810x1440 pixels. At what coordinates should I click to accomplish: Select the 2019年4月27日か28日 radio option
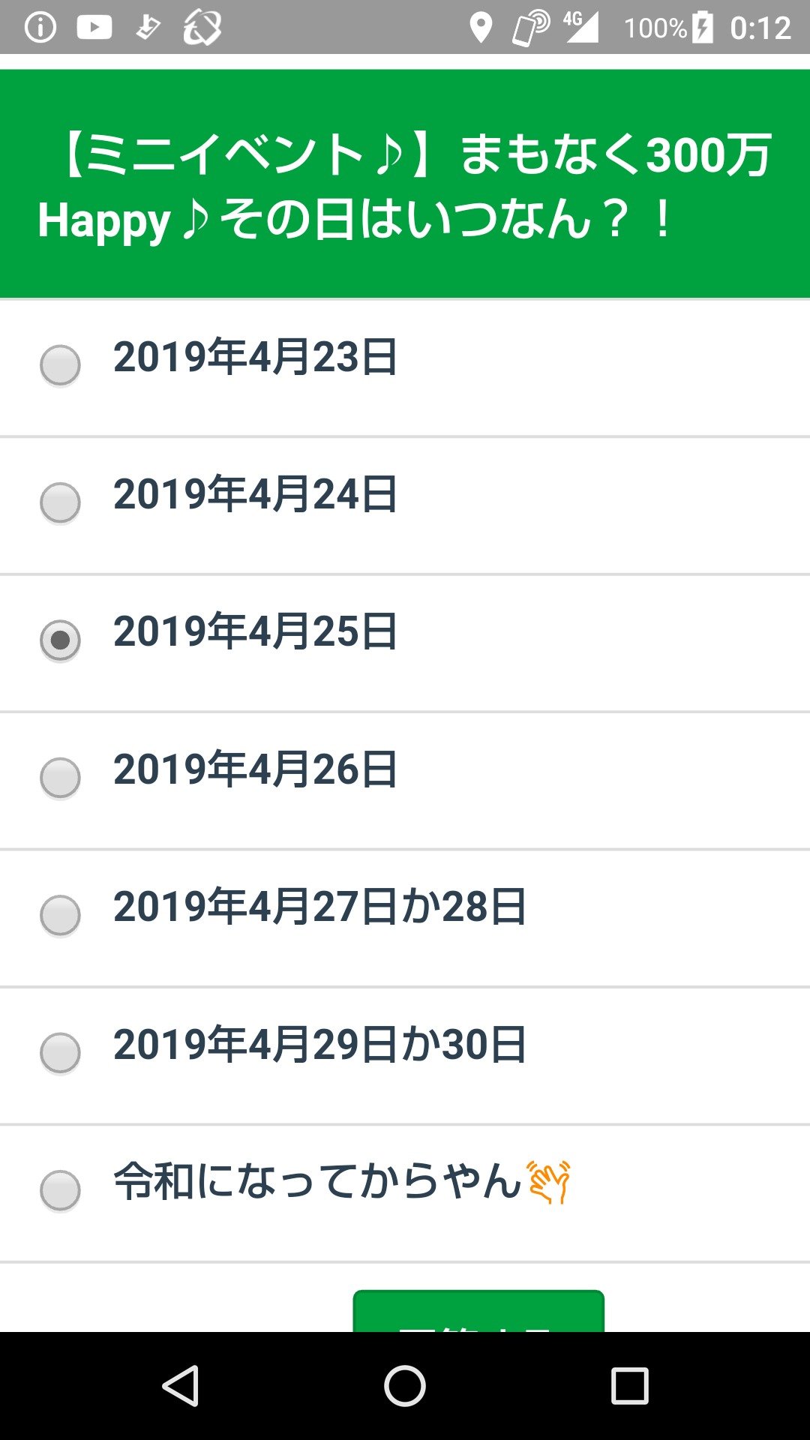pyautogui.click(x=60, y=915)
